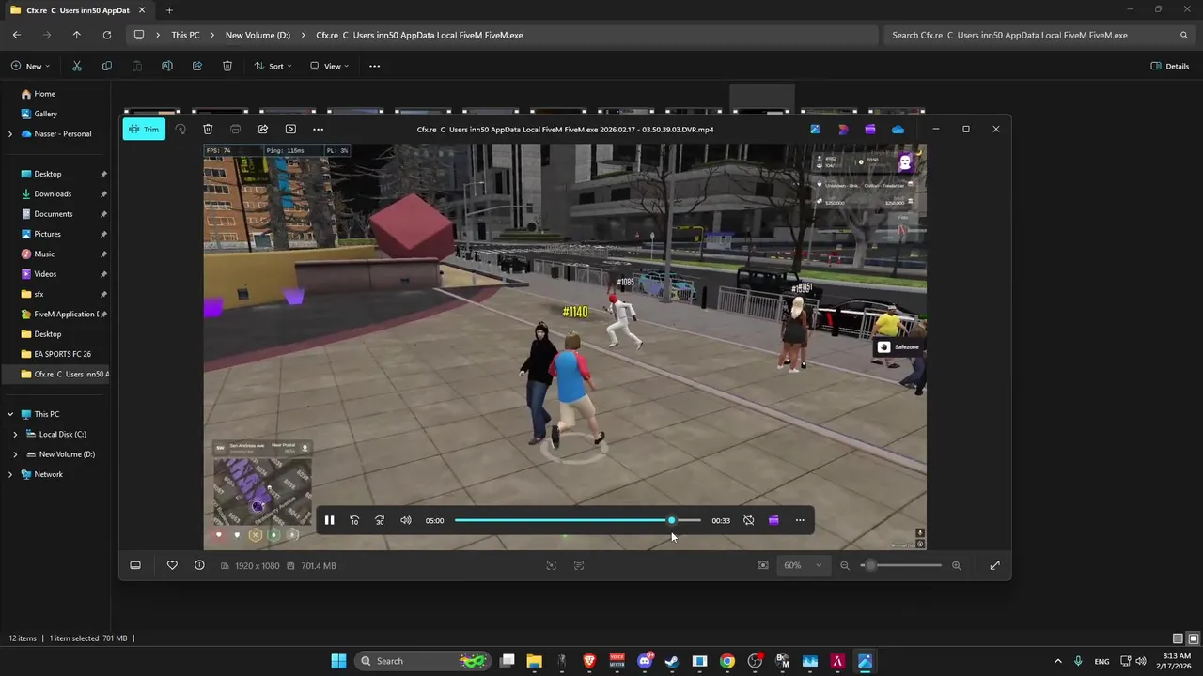1203x676 pixels.
Task: Select the Cfx.re File Explorer tab
Action: tap(77, 10)
